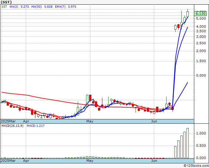Click the Apr label on MACD axis
This screenshot has width=209, height=168.
[26, 161]
